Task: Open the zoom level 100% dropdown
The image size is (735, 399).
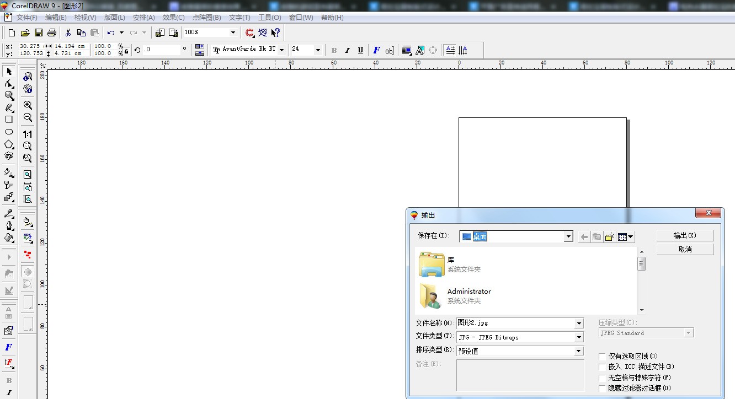Action: pos(233,33)
